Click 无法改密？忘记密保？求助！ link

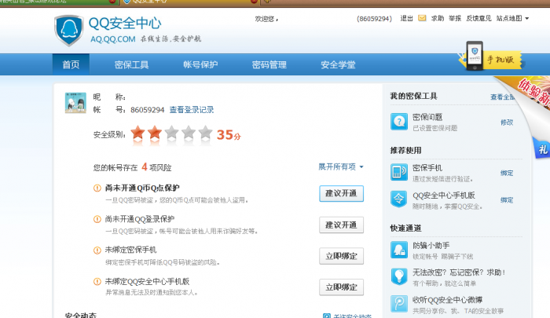pyautogui.click(x=459, y=272)
